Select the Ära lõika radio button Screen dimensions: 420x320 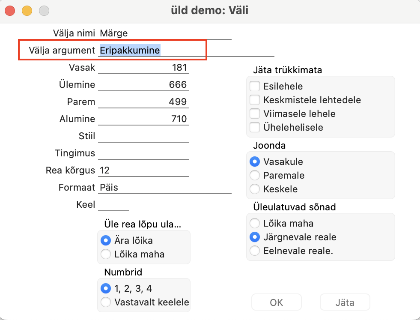click(x=105, y=240)
